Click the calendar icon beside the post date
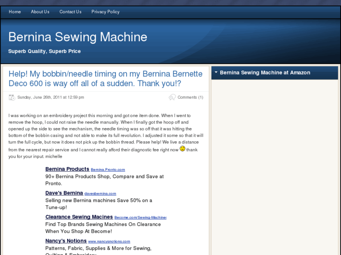341x255 pixels. (12, 97)
